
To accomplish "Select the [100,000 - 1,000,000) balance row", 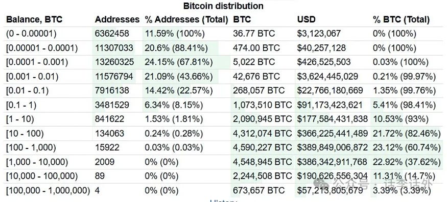I will click(224, 190).
